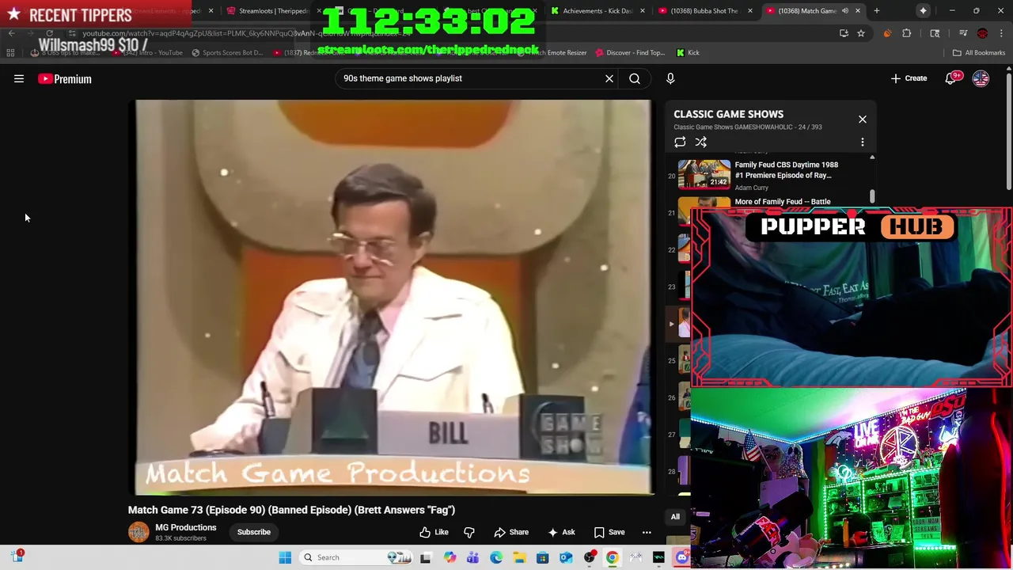Open the 'Discover - Find Top...' bookmark
1013x570 pixels.
coord(630,53)
